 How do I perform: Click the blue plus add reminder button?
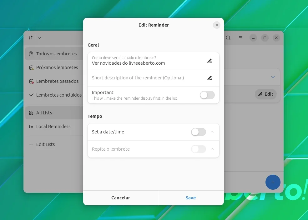coord(273,182)
